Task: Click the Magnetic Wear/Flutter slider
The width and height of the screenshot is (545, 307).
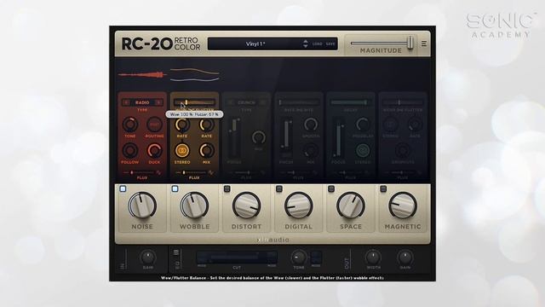Action: tap(403, 102)
